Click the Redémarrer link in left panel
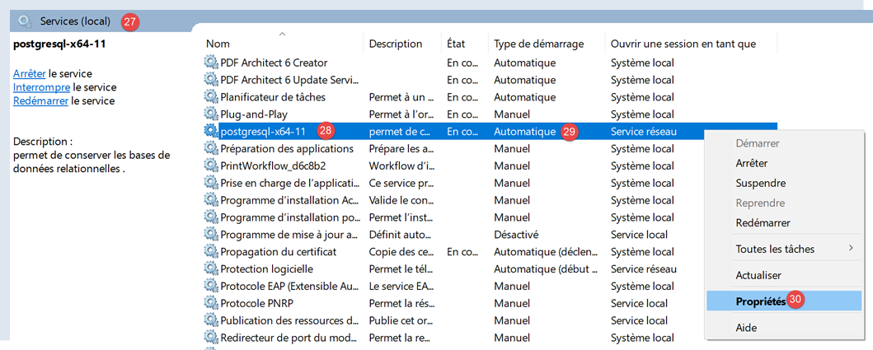This screenshot has height=350, width=873. (x=40, y=101)
